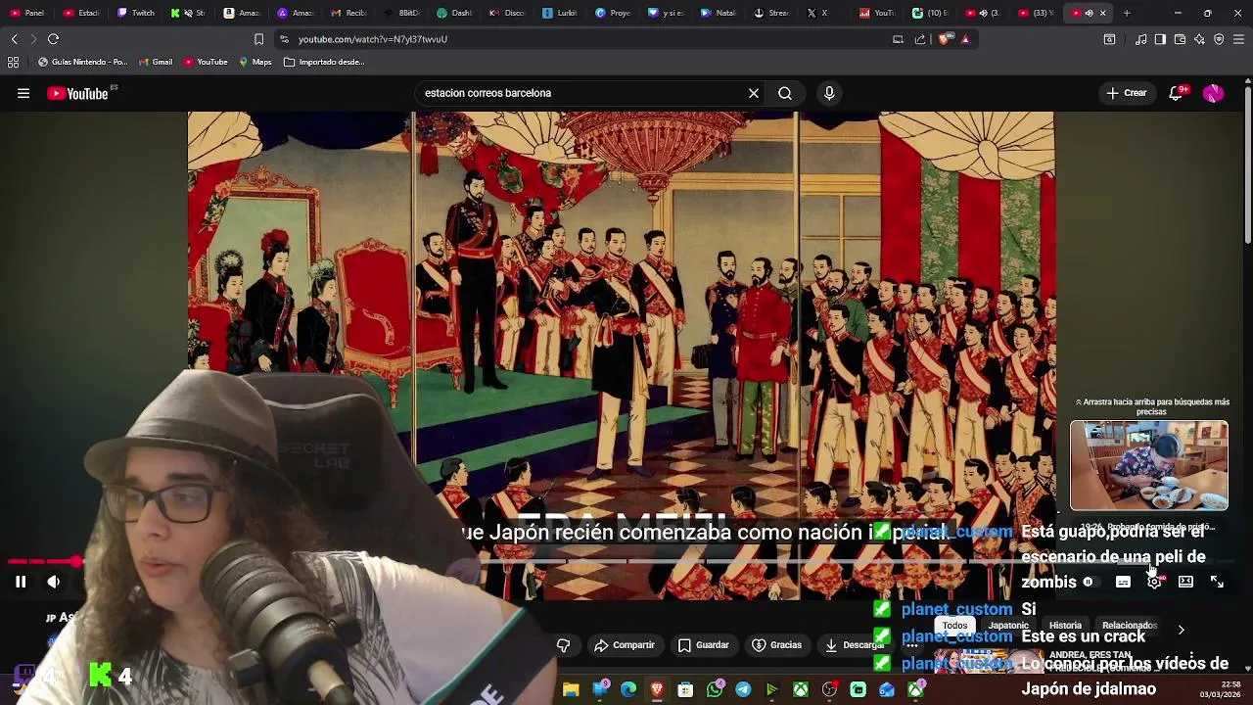The width and height of the screenshot is (1253, 705).
Task: Enter fullscreen video mode
Action: [x=1217, y=582]
